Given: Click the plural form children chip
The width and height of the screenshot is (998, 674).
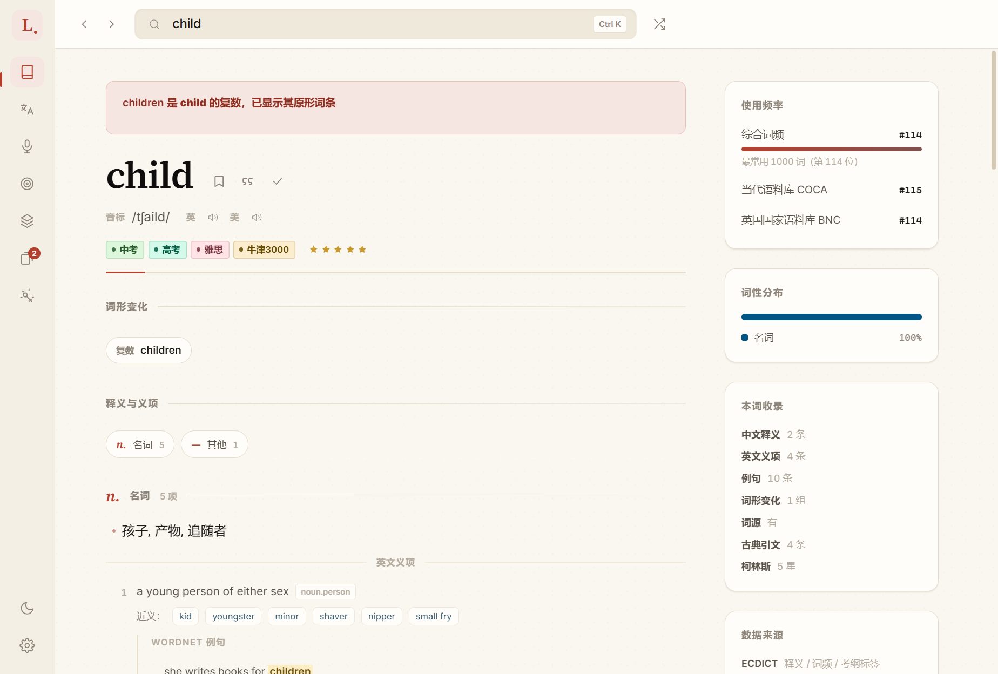Looking at the screenshot, I should [x=149, y=350].
